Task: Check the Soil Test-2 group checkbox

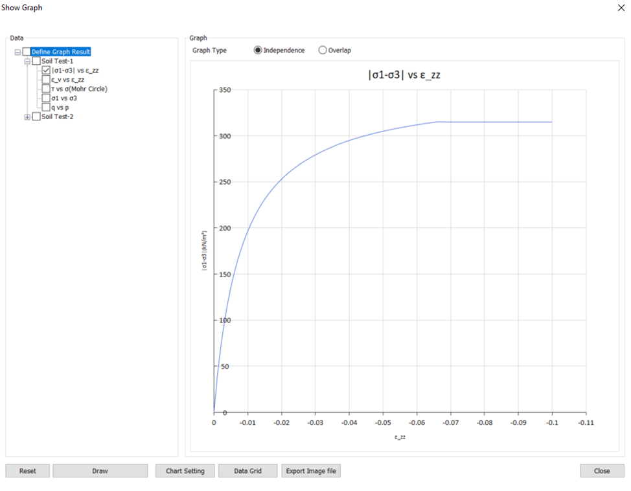Action: pyautogui.click(x=36, y=117)
